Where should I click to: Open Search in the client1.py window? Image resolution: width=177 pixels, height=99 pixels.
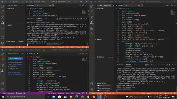point(2,12)
